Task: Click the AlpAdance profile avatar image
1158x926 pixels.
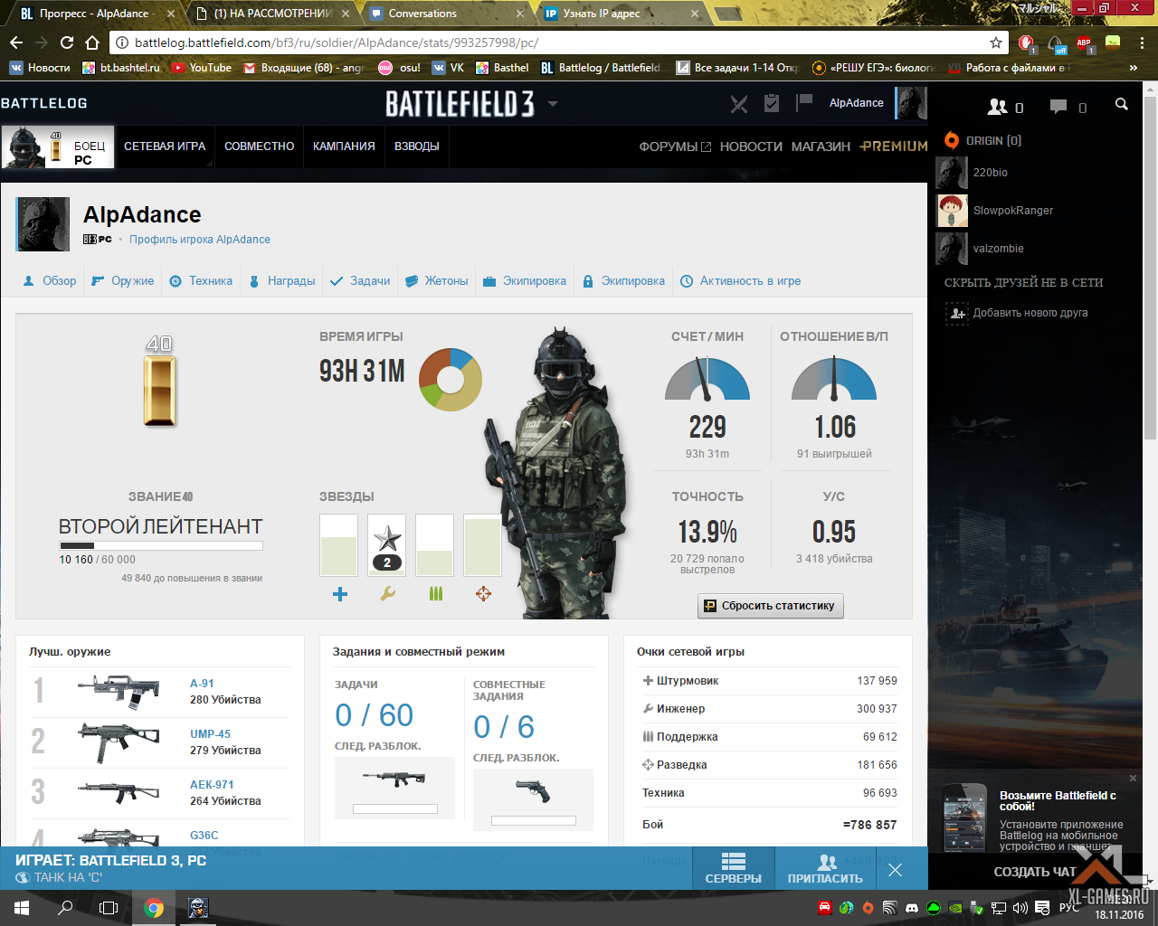Action: pos(43,224)
